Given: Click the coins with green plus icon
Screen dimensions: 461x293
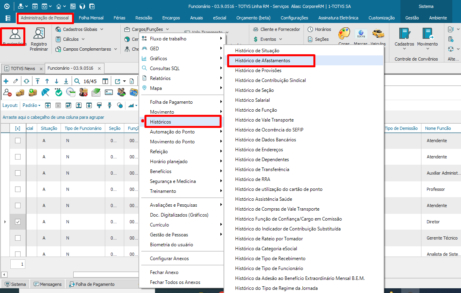Looking at the screenshot, I should (32, 93).
